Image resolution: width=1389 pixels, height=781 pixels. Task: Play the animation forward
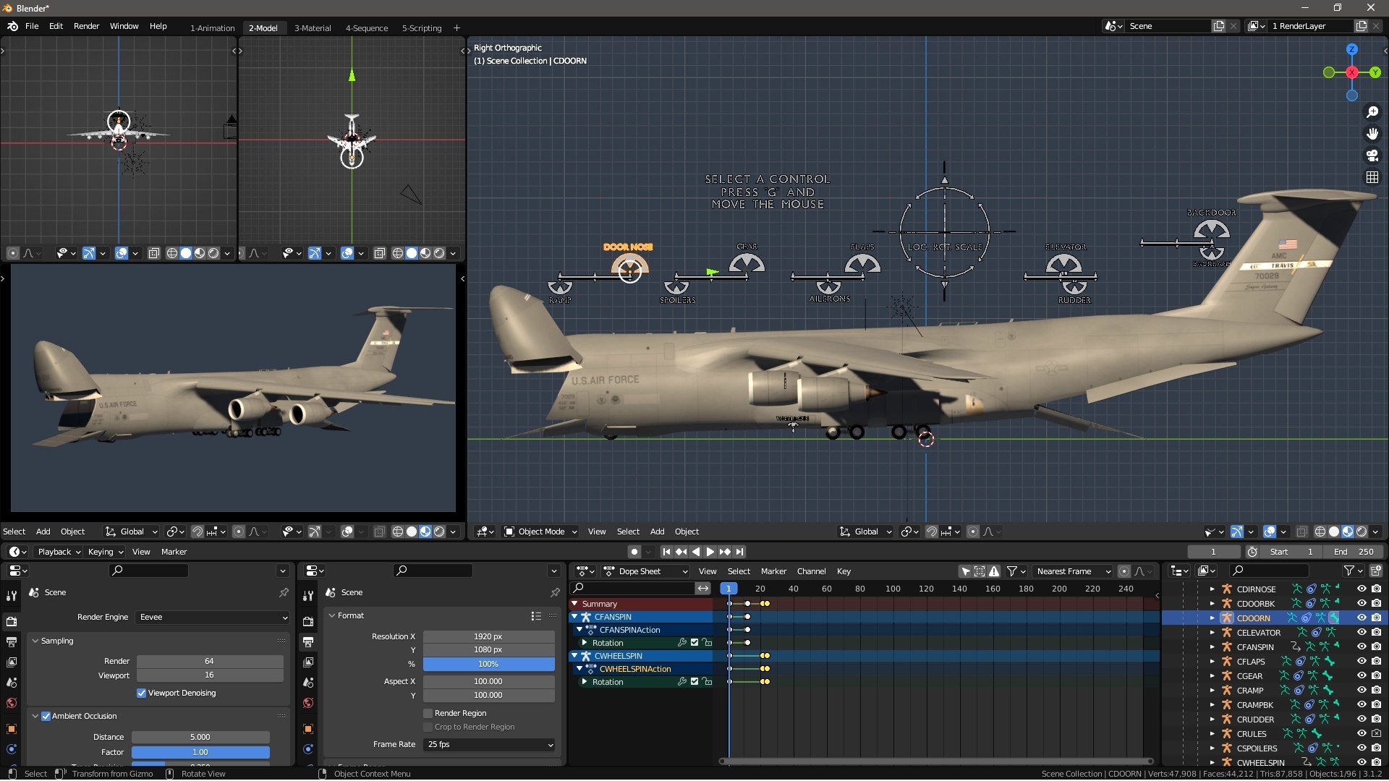pos(710,552)
